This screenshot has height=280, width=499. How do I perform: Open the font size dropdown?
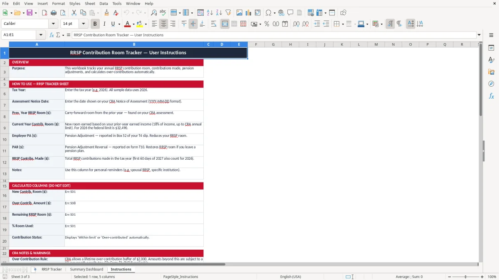[83, 24]
